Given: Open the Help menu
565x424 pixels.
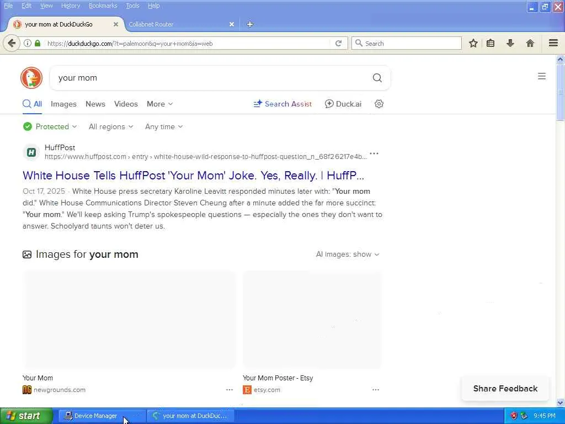Looking at the screenshot, I should pyautogui.click(x=153, y=6).
